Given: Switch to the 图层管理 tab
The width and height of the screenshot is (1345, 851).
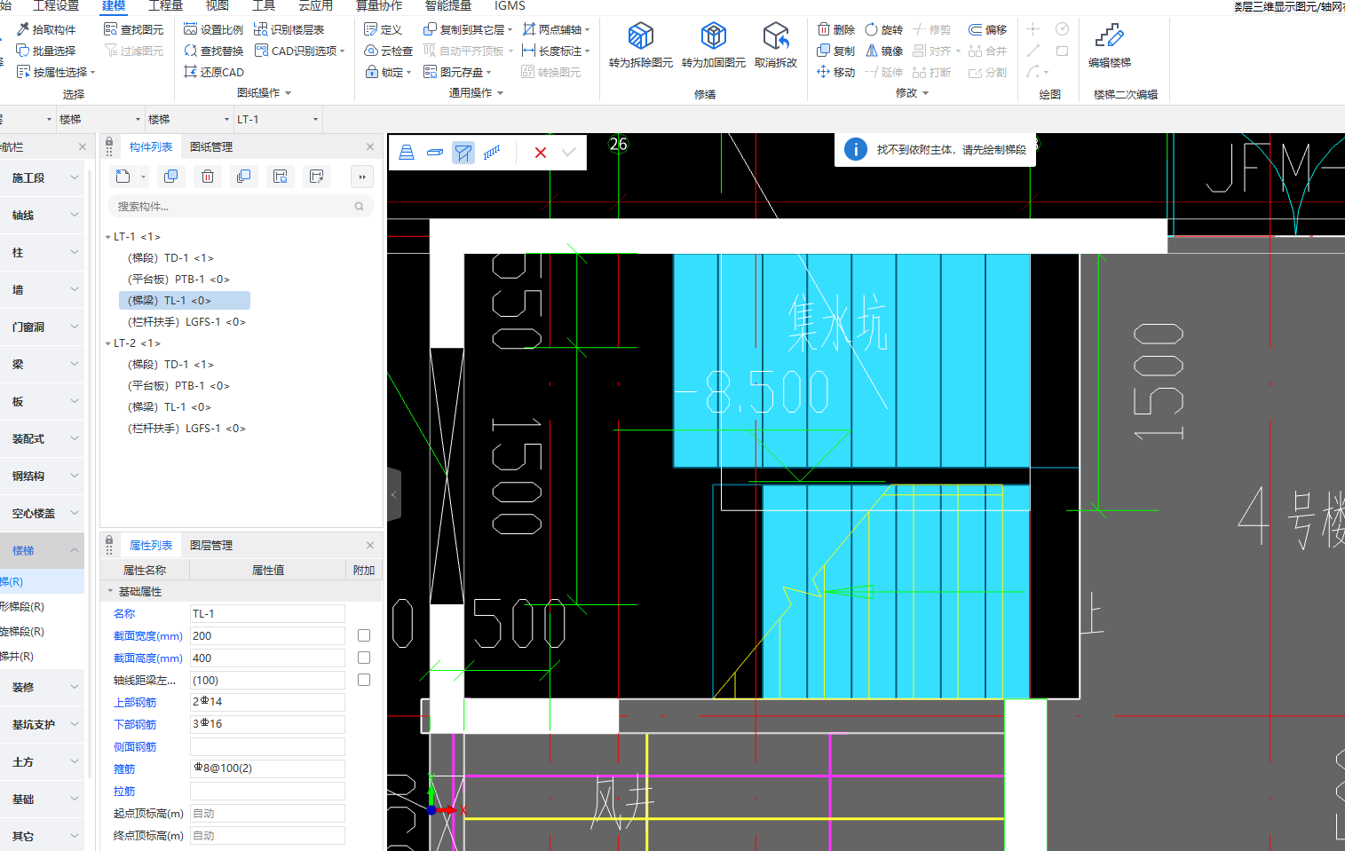Looking at the screenshot, I should point(211,545).
